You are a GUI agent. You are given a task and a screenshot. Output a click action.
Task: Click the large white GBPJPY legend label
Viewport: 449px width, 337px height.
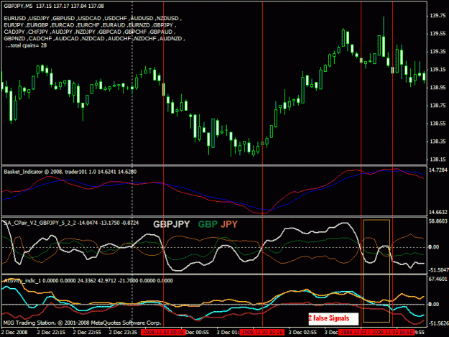[x=172, y=224]
